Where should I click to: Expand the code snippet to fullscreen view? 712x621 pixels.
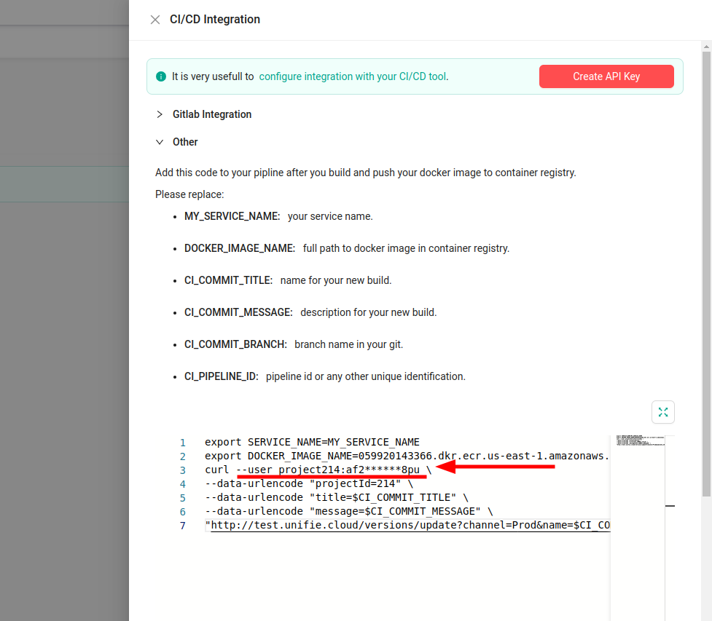click(x=662, y=411)
